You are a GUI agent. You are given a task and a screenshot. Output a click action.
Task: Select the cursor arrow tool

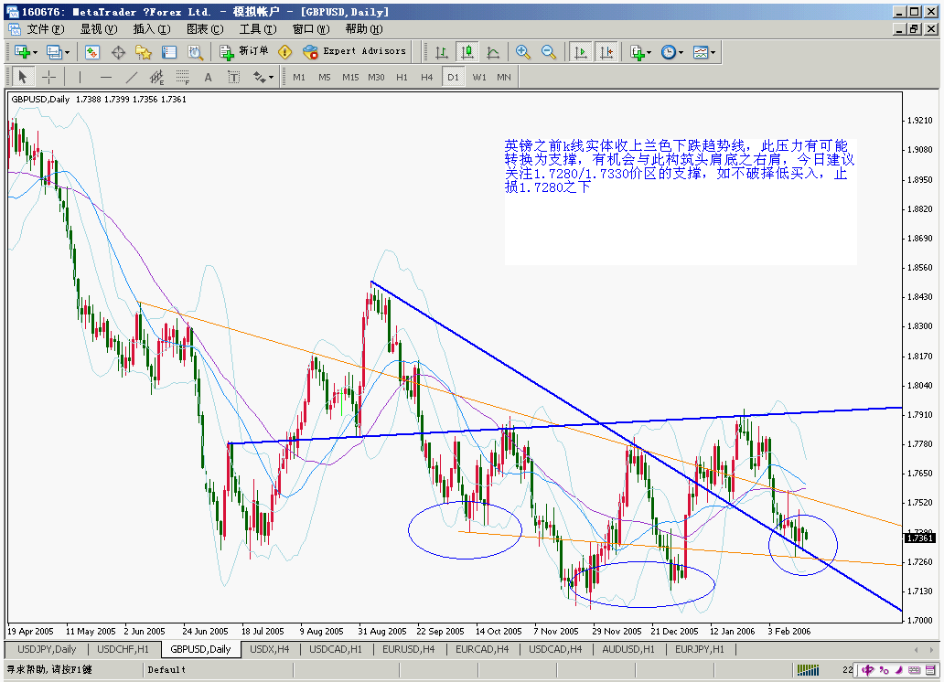(23, 77)
